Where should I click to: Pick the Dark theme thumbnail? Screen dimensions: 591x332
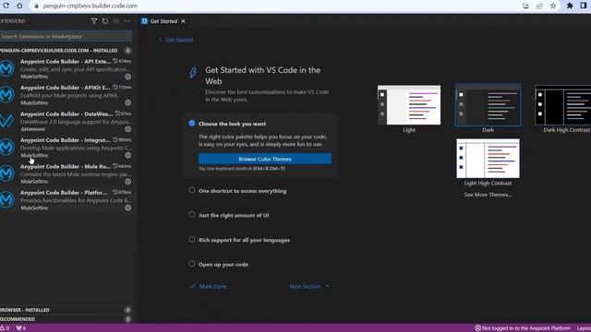(488, 105)
